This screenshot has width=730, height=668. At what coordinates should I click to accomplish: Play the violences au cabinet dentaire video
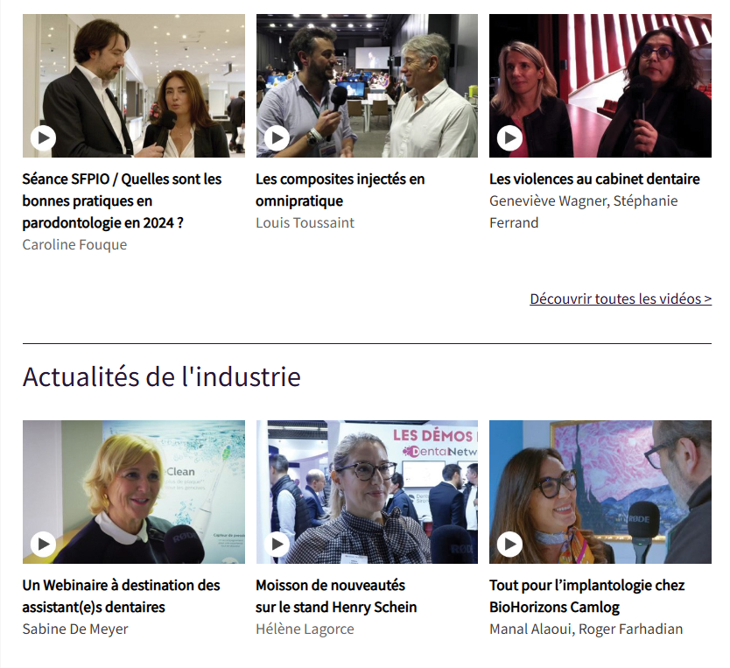(509, 138)
